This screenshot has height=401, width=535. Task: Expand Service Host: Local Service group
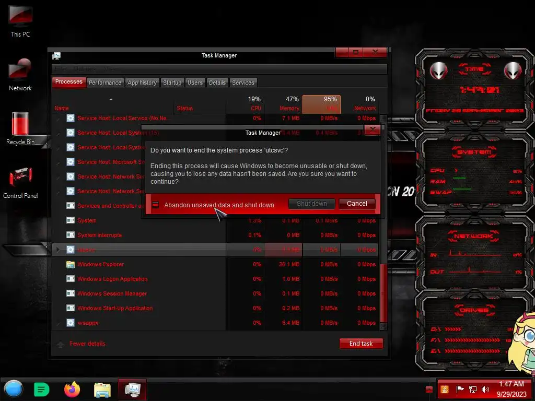[x=59, y=119]
